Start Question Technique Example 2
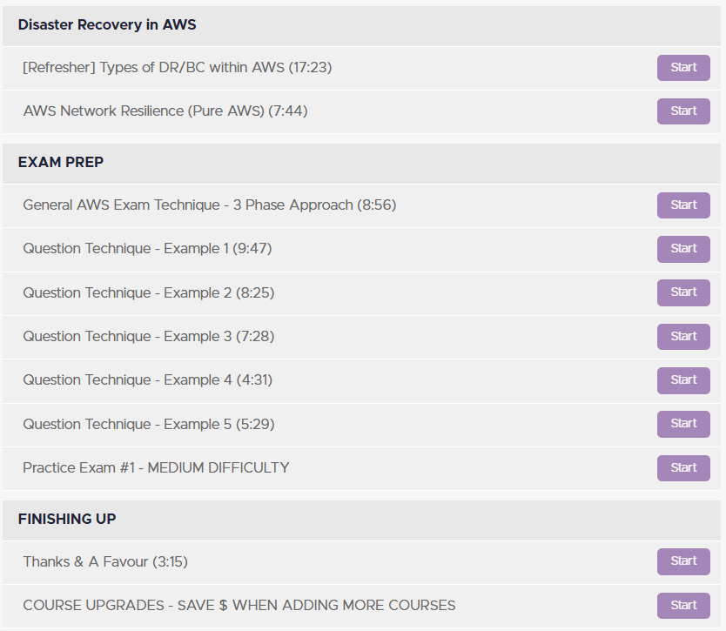Viewport: 726px width, 631px height. [x=683, y=292]
